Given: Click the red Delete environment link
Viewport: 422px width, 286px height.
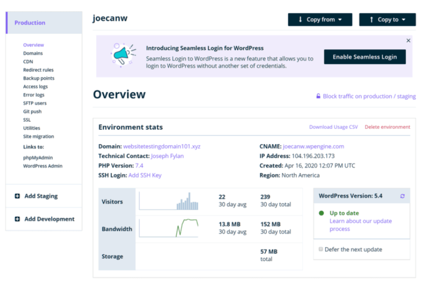Looking at the screenshot, I should (387, 127).
